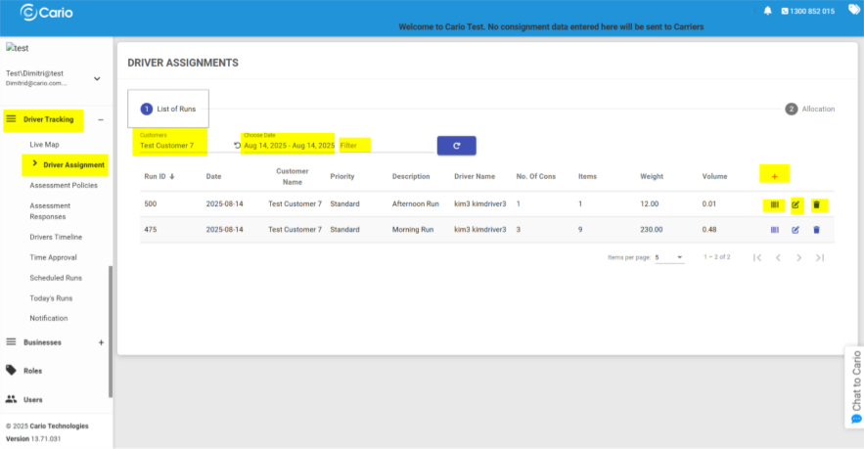Click the notification bell icon
This screenshot has width=864, height=449.
(768, 11)
